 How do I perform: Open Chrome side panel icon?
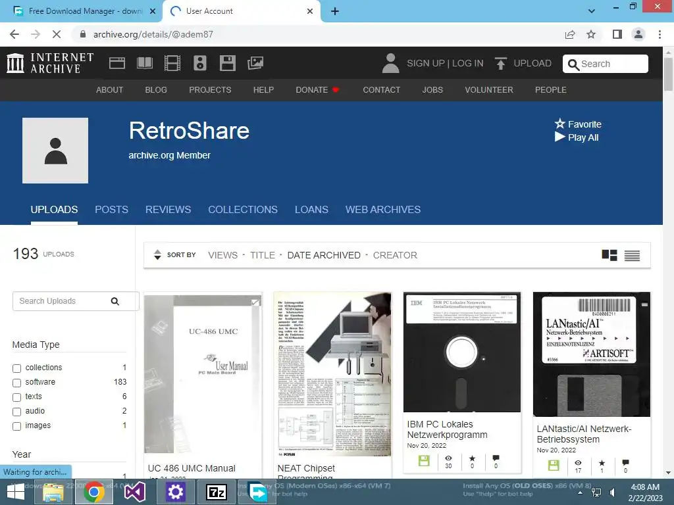617,34
